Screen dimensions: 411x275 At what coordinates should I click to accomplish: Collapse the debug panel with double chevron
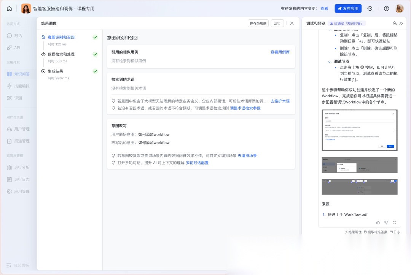point(401,23)
